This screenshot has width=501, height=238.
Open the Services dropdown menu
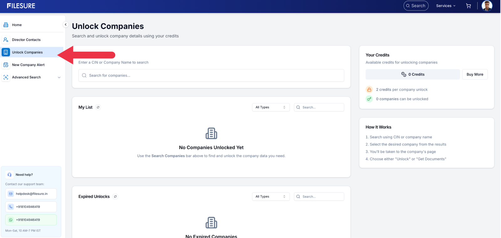pos(446,6)
